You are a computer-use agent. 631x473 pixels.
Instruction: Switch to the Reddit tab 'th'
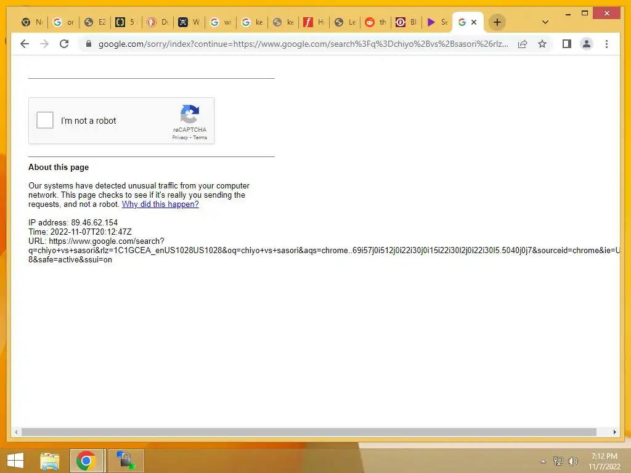[377, 22]
